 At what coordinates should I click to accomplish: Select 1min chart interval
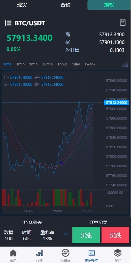pos(20,64)
